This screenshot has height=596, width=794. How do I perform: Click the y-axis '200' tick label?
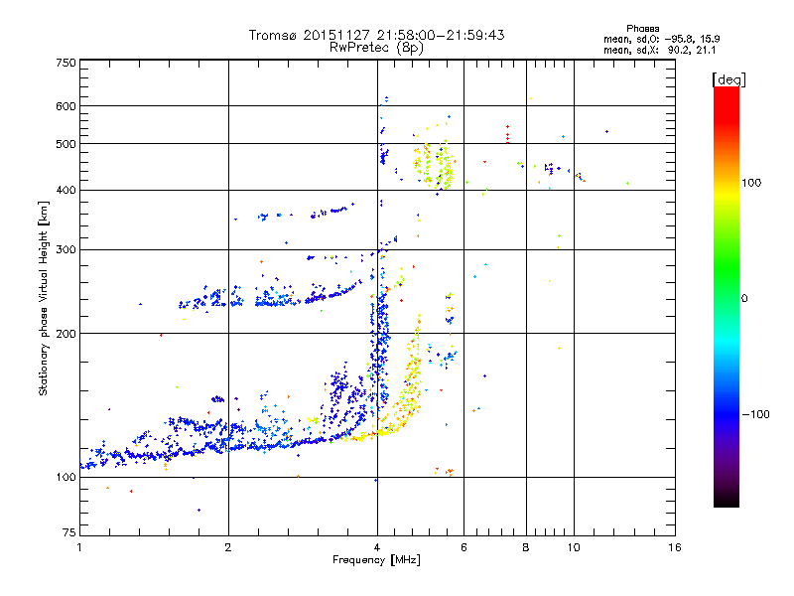(x=66, y=334)
